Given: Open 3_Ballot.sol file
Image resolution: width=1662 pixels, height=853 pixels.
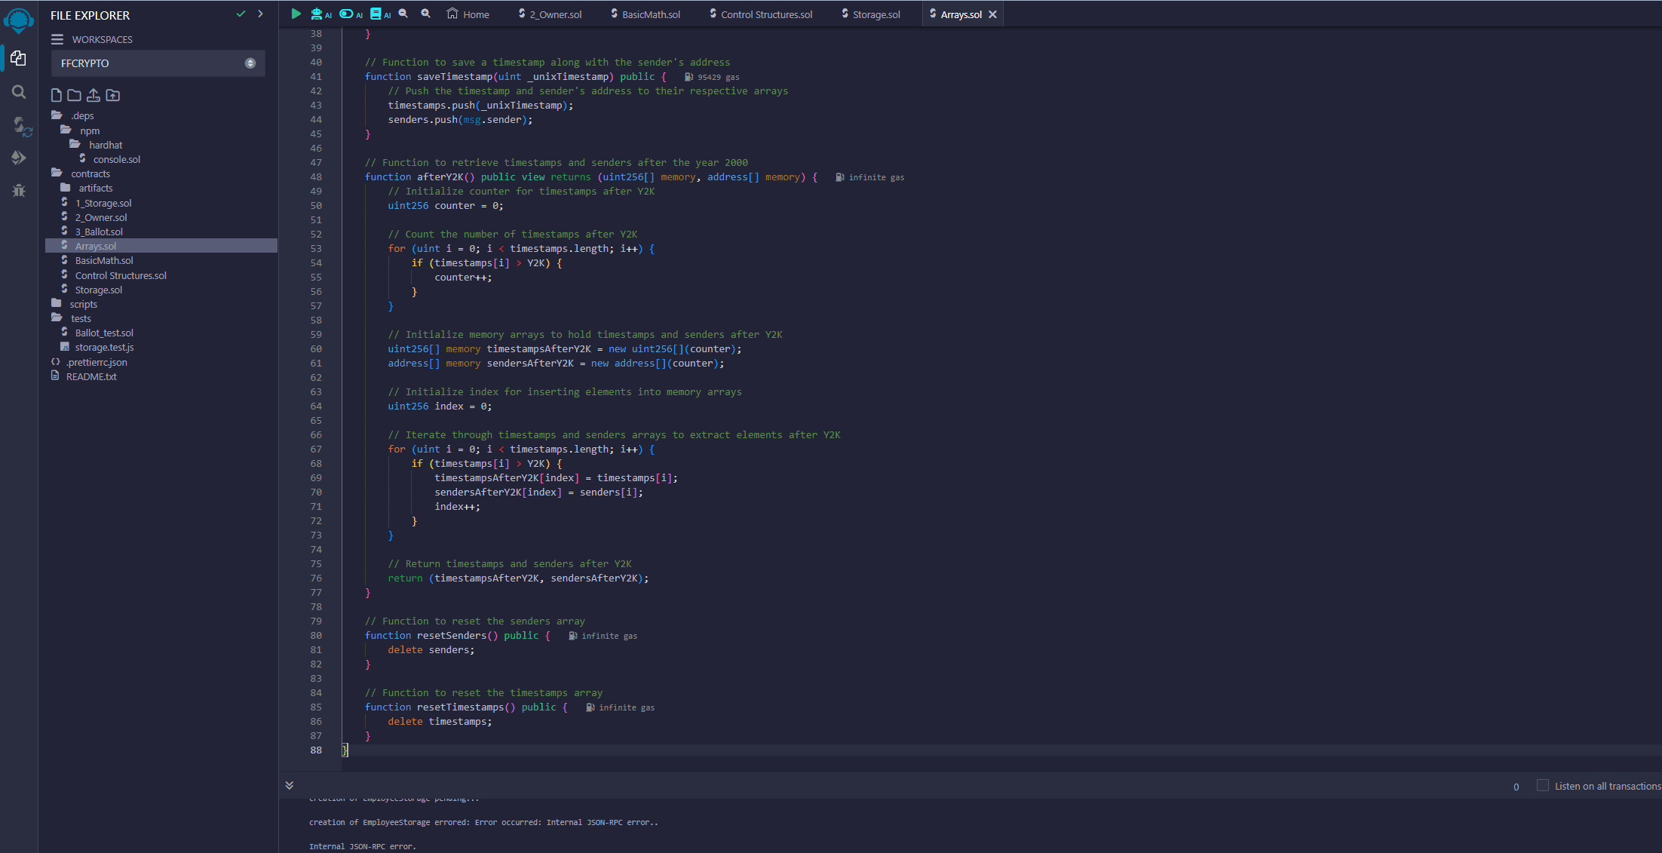Looking at the screenshot, I should pyautogui.click(x=92, y=232).
